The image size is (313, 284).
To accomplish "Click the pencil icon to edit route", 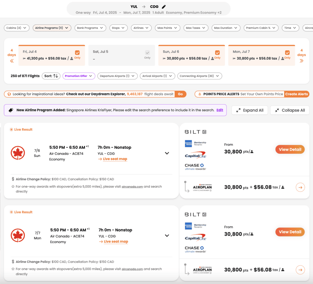I will coord(164,7).
